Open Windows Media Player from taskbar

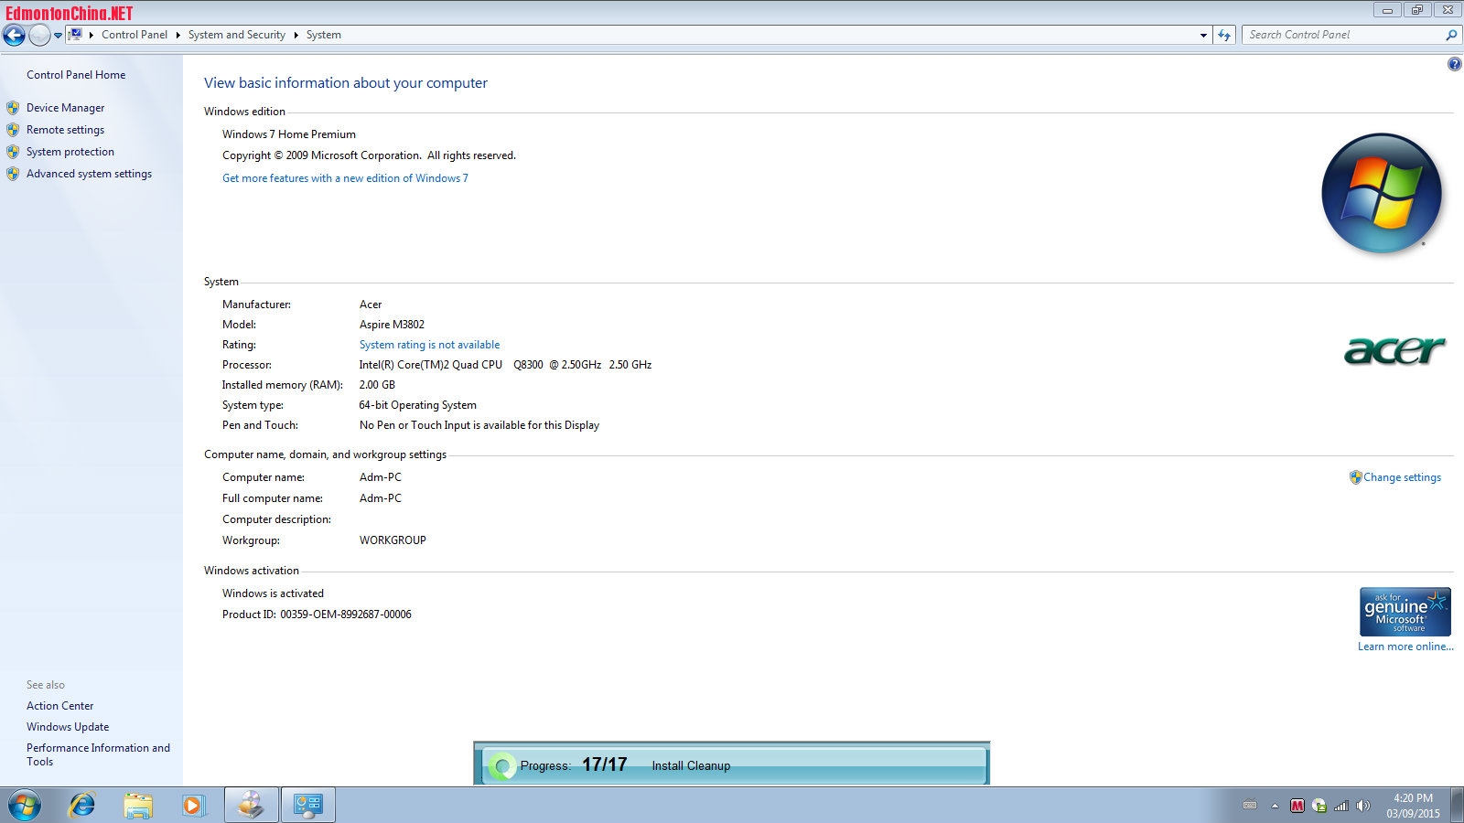click(x=193, y=805)
